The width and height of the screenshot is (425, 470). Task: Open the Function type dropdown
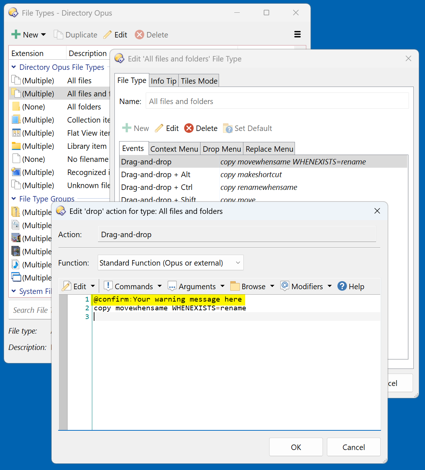click(x=170, y=263)
